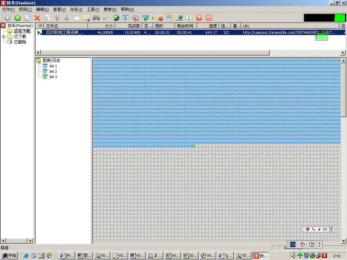
Task: Open the globe browser toolbar icon
Action: pos(116,18)
